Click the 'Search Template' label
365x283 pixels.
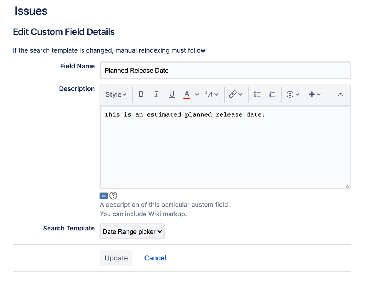tap(69, 228)
